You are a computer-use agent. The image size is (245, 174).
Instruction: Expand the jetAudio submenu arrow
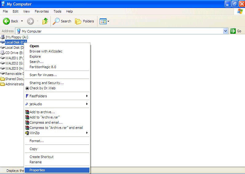click(x=87, y=104)
